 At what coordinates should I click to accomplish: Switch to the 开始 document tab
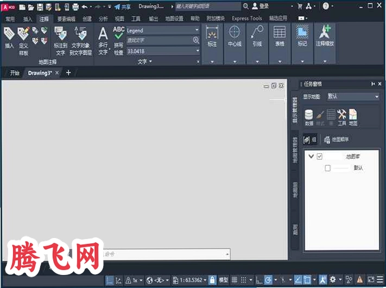click(15, 73)
